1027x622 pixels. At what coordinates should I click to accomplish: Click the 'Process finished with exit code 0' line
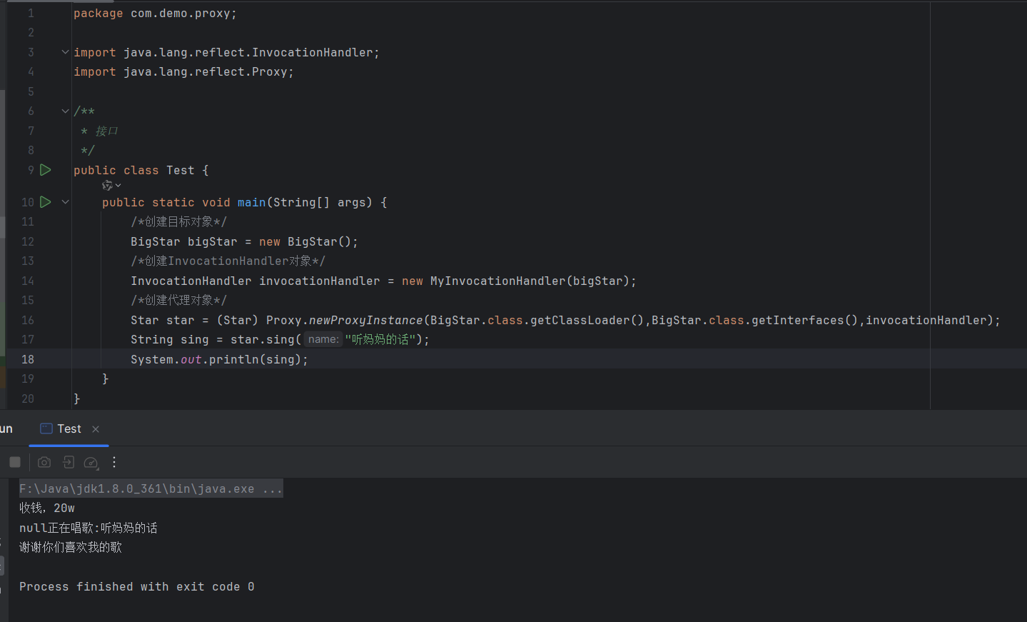point(136,586)
